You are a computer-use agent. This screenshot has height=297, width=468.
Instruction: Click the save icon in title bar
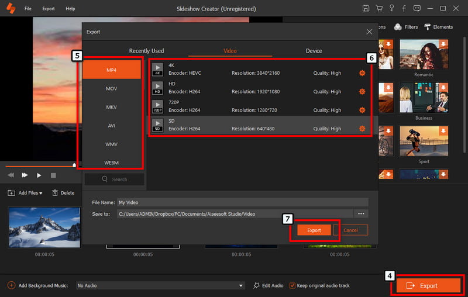(366, 8)
